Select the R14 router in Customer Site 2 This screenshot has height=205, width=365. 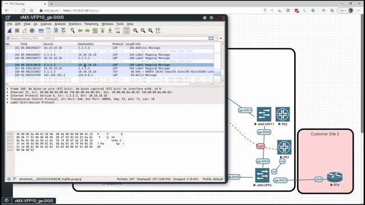pyautogui.click(x=335, y=177)
